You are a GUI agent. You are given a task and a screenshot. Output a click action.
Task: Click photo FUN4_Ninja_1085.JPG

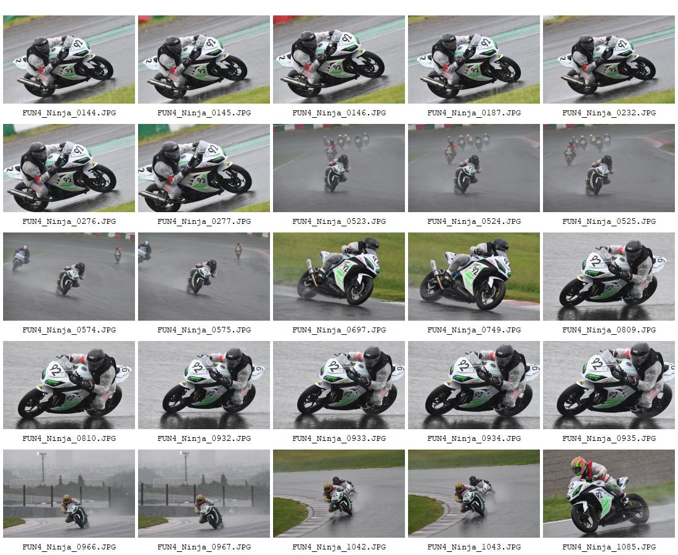(609, 494)
